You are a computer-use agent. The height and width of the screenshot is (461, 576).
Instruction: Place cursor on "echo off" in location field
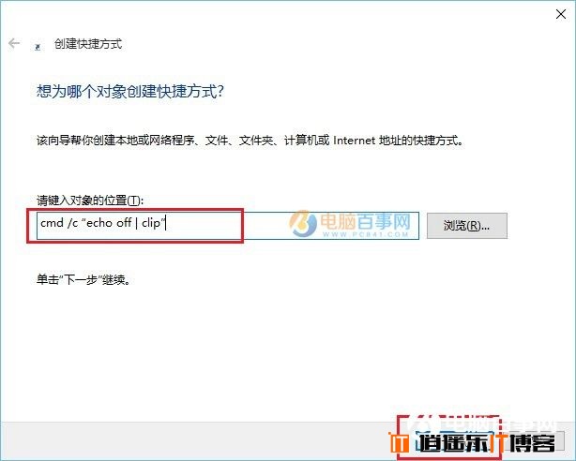pyautogui.click(x=109, y=223)
